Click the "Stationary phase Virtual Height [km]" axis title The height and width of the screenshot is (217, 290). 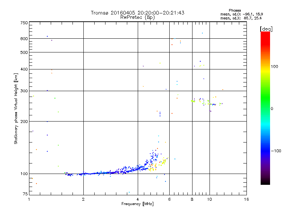(16, 109)
